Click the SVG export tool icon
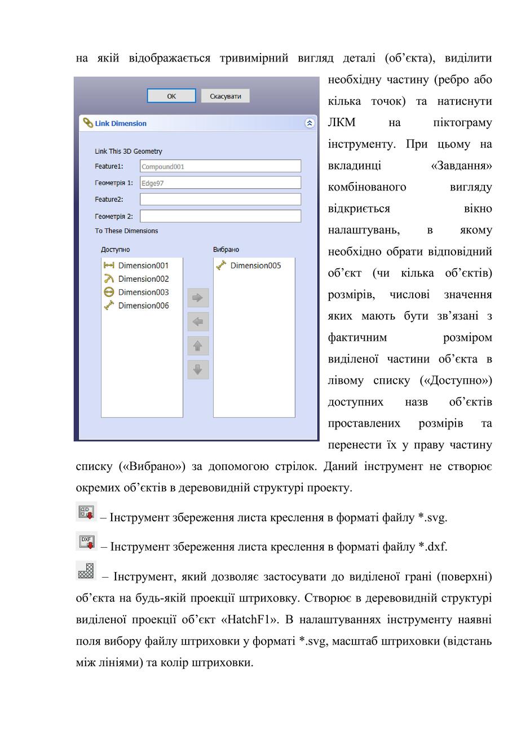Viewport: 530px width, 749px height. pyautogui.click(x=86, y=512)
